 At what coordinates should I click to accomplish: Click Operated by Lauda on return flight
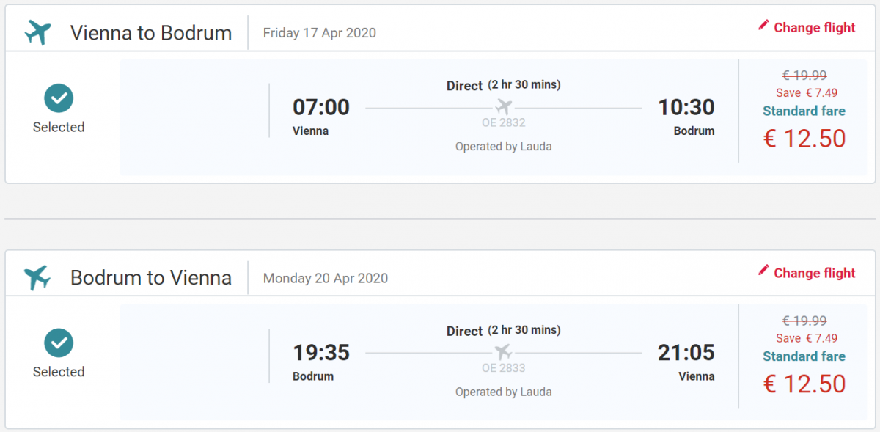click(503, 392)
